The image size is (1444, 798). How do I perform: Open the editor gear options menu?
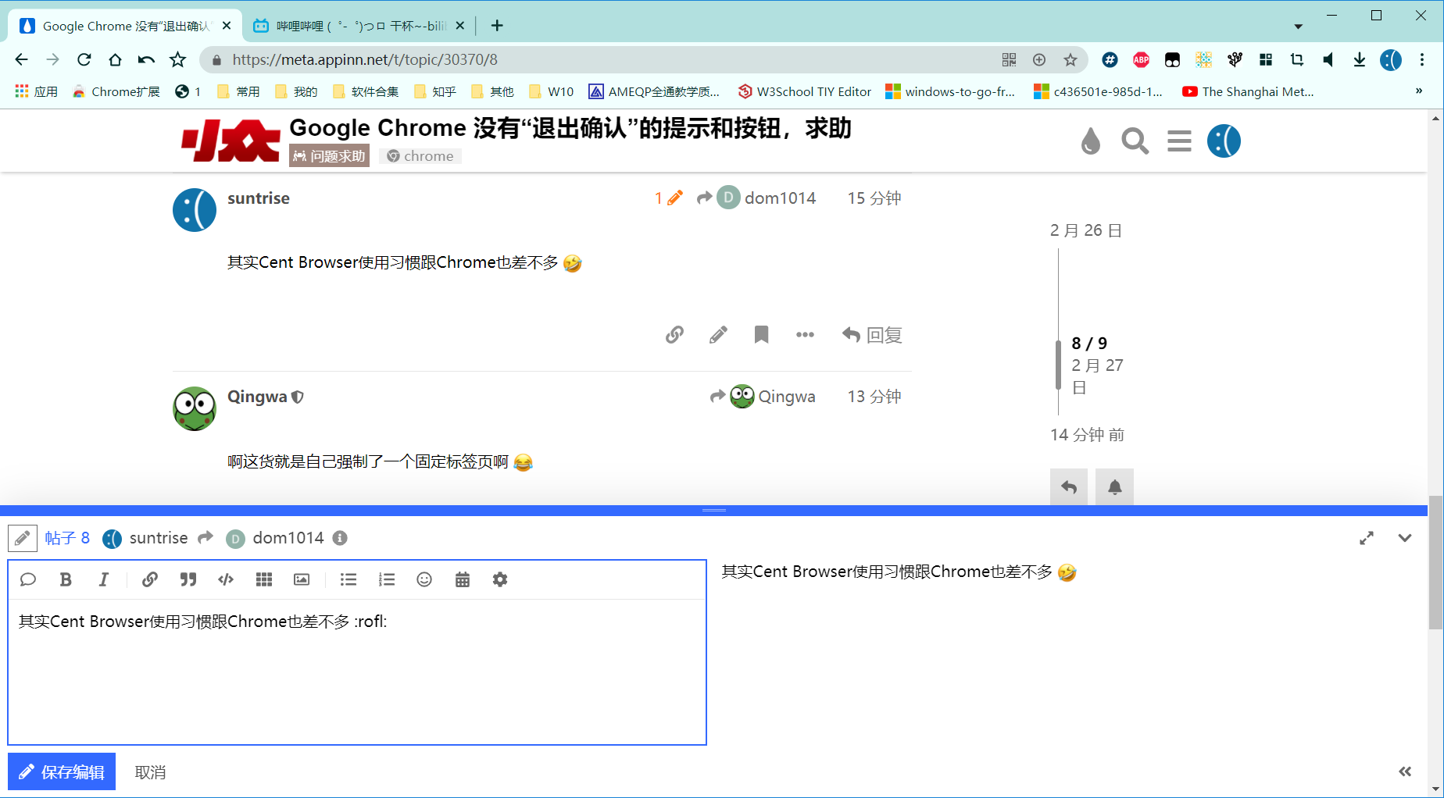500,579
